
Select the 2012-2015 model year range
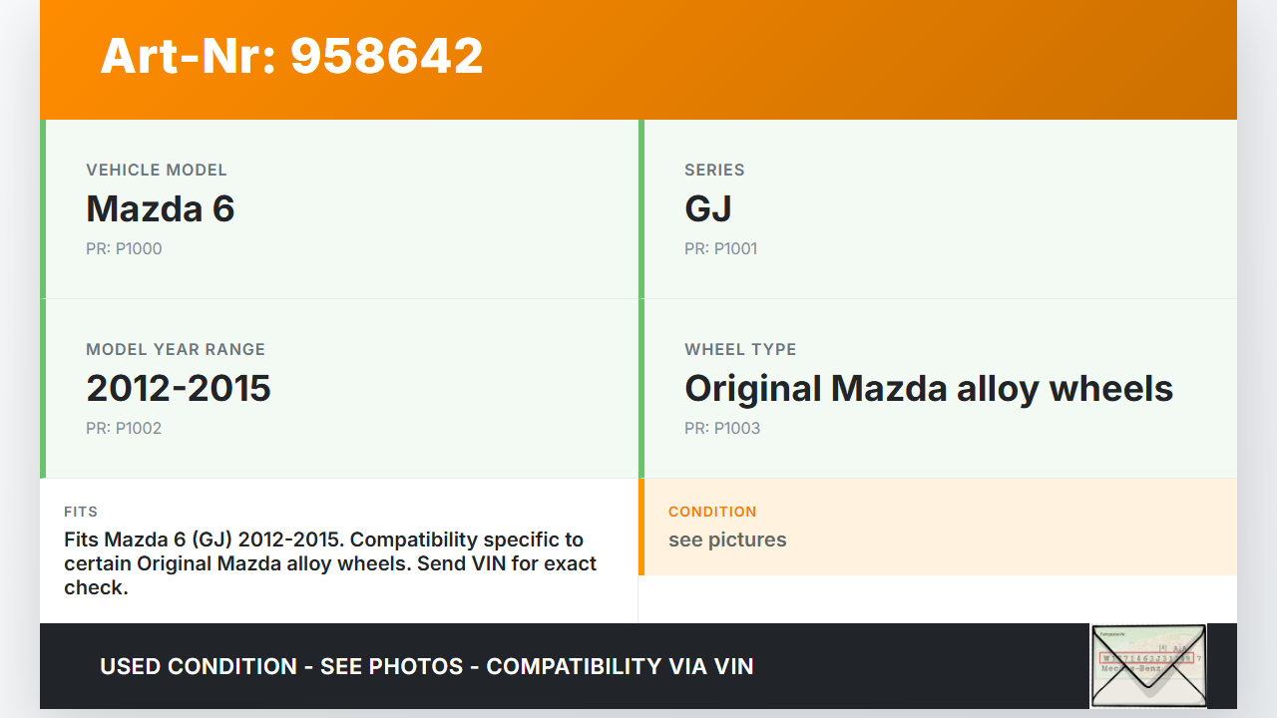(x=179, y=388)
